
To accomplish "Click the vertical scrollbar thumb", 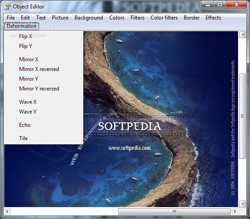I will pos(242,116).
